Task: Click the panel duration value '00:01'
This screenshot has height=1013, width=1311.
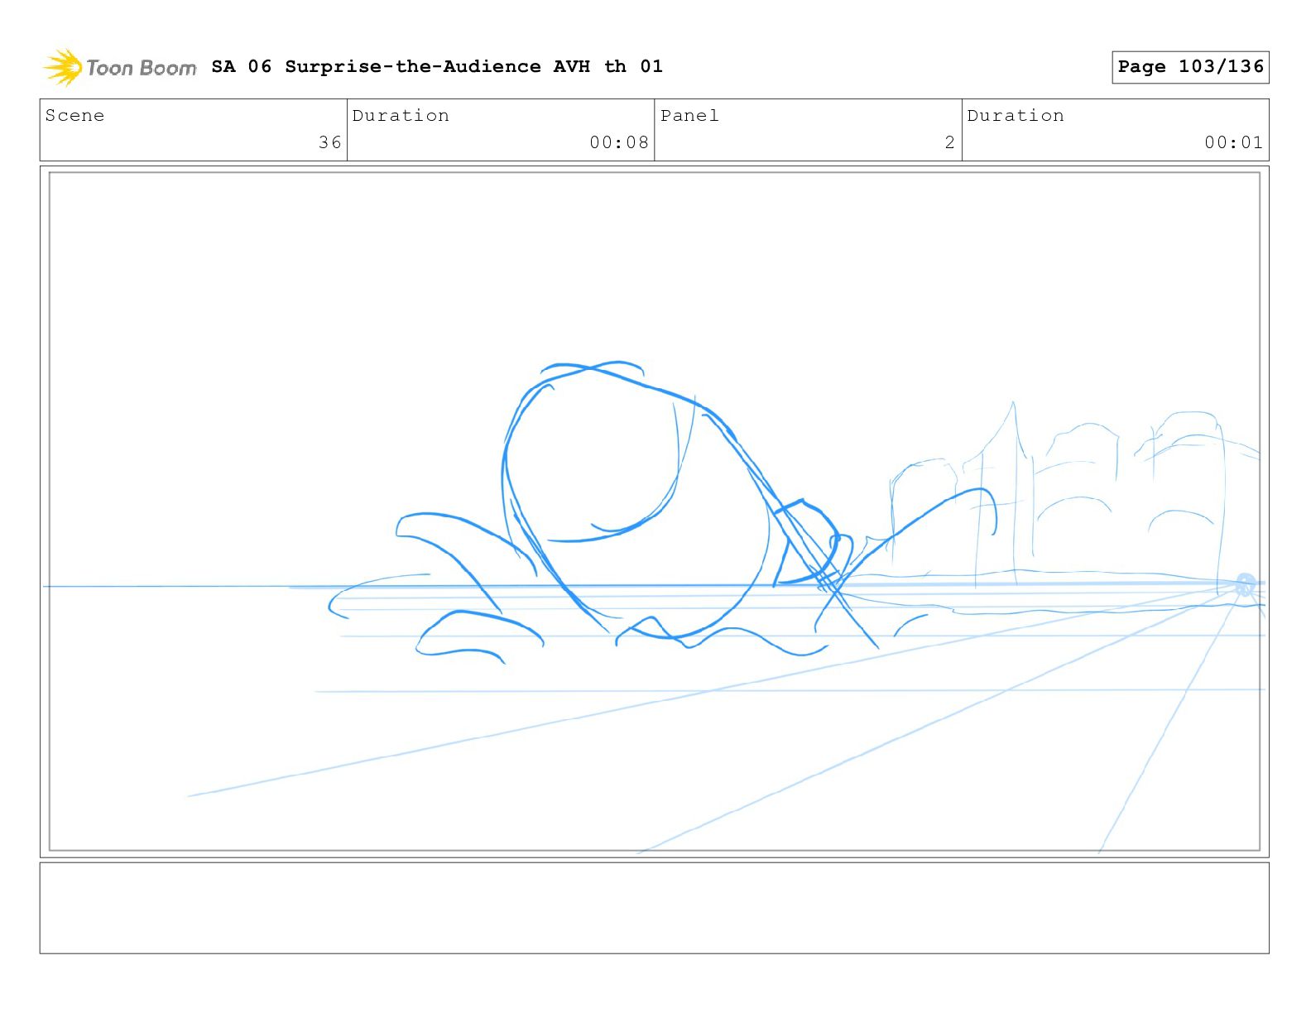Action: point(1234,142)
